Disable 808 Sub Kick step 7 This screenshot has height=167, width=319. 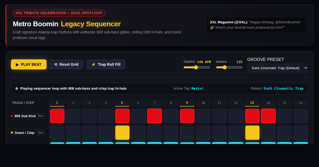click(x=154, y=116)
